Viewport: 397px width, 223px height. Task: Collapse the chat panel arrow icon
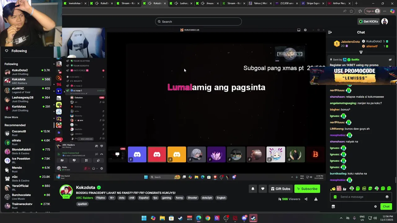click(330, 32)
